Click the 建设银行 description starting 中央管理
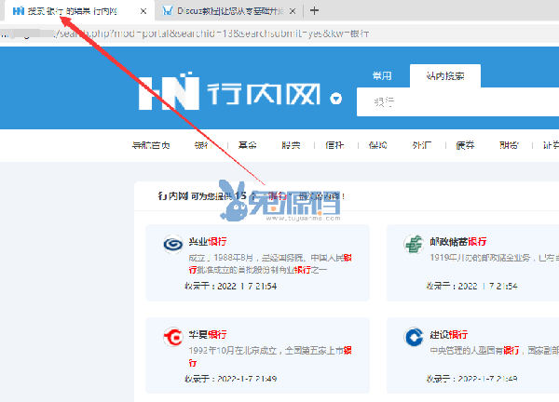The width and height of the screenshot is (559, 402). click(x=494, y=351)
